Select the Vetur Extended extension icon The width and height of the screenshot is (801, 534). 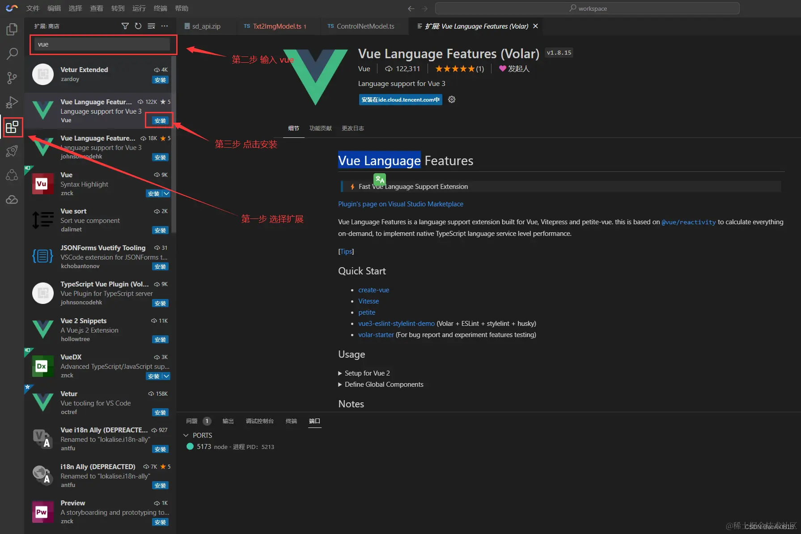(43, 74)
